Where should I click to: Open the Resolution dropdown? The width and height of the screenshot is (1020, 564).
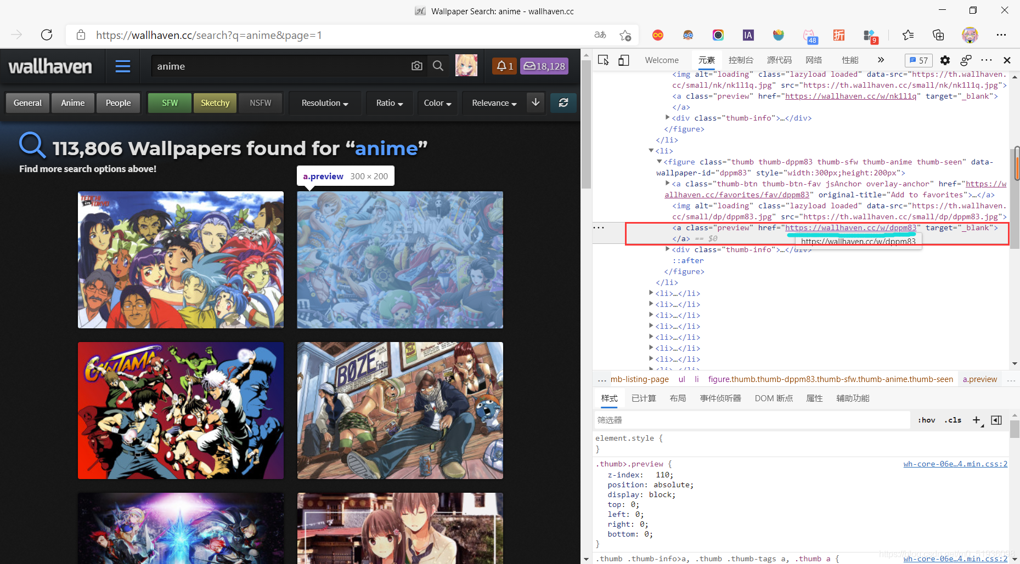tap(325, 103)
